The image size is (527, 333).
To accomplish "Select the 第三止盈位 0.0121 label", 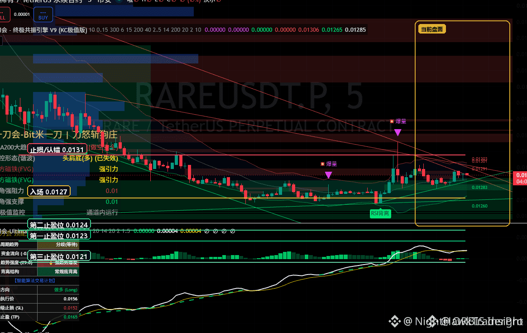I will (59, 256).
